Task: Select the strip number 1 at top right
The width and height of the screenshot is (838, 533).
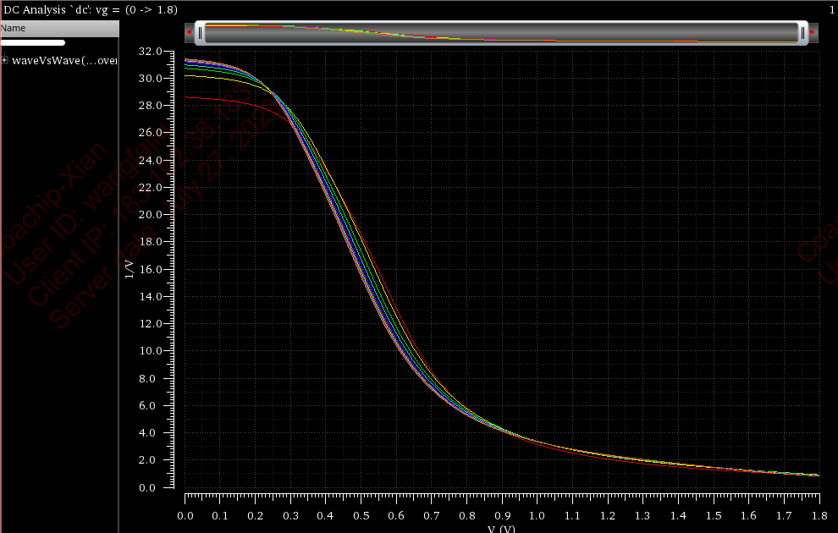Action: [x=832, y=8]
